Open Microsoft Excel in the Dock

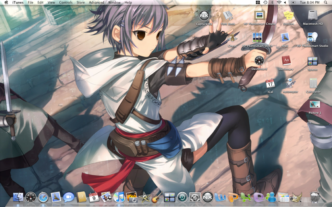(x=246, y=198)
